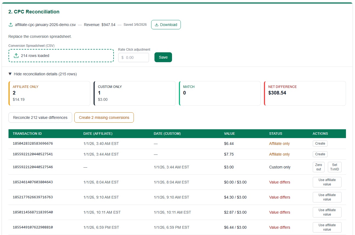Click the Affiliate Only summary card
355x235 pixels.
click(x=49, y=93)
